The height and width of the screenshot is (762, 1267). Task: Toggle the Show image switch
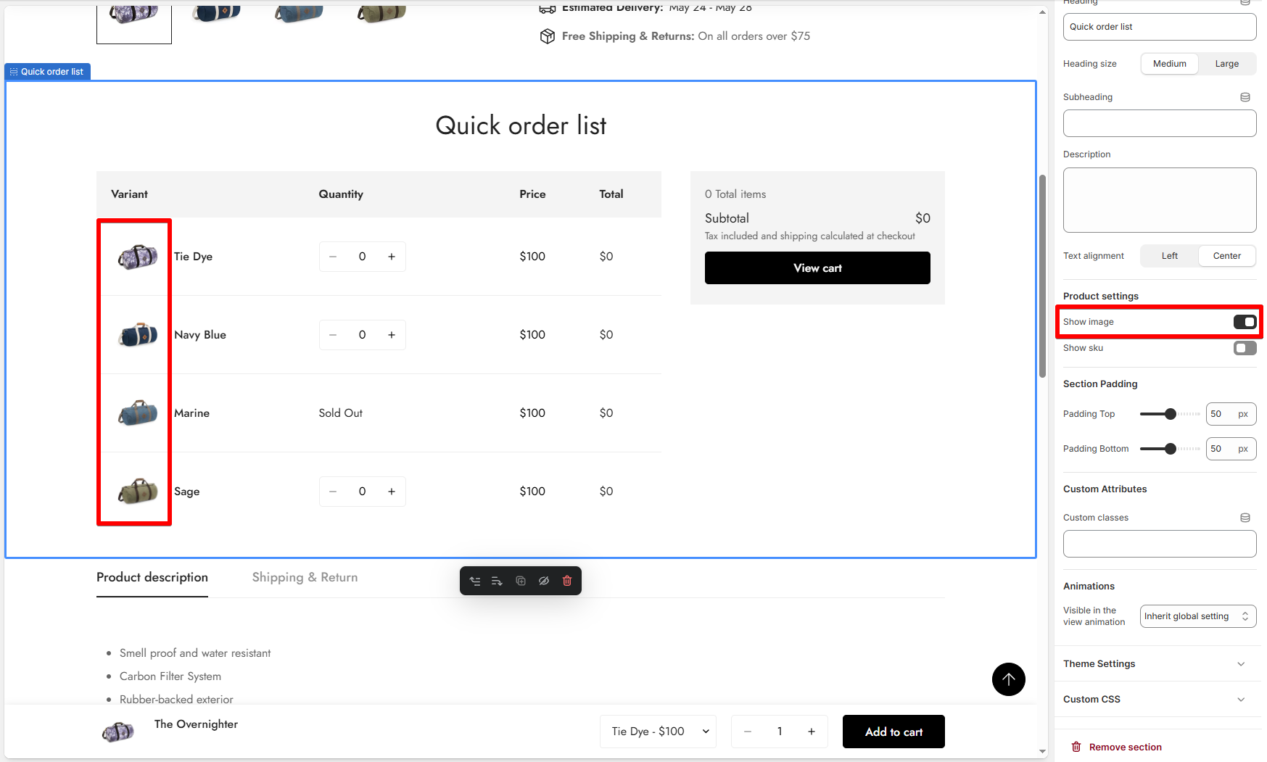[x=1245, y=322]
